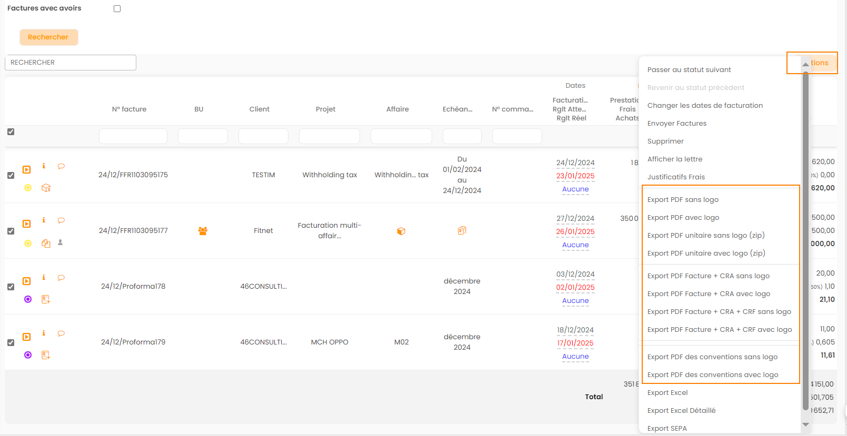Select Export PDF avec logo
Viewport: 847px width, 436px height.
tap(683, 218)
